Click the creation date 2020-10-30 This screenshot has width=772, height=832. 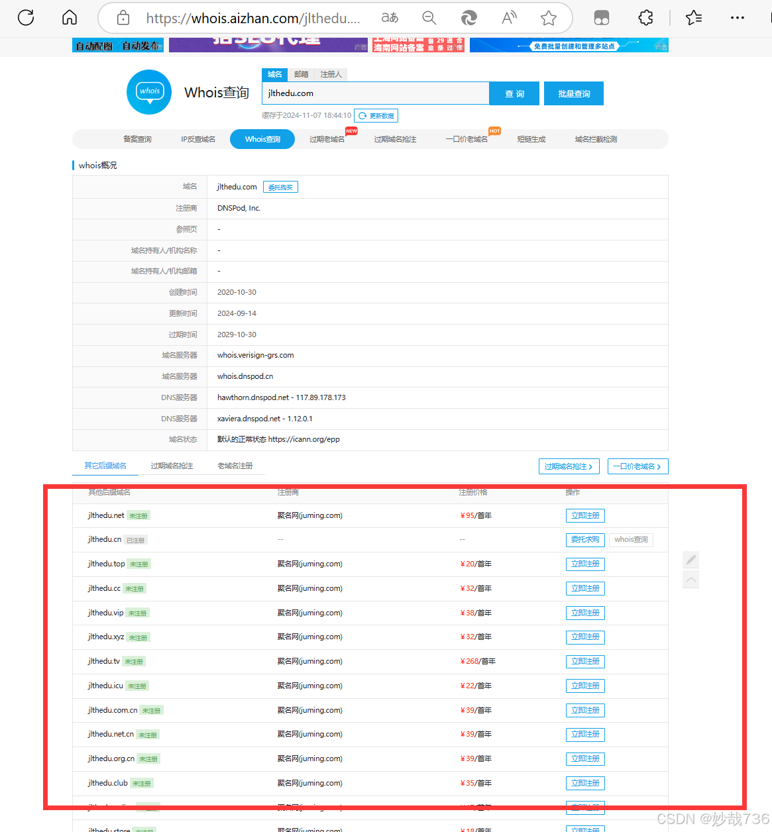tap(237, 292)
